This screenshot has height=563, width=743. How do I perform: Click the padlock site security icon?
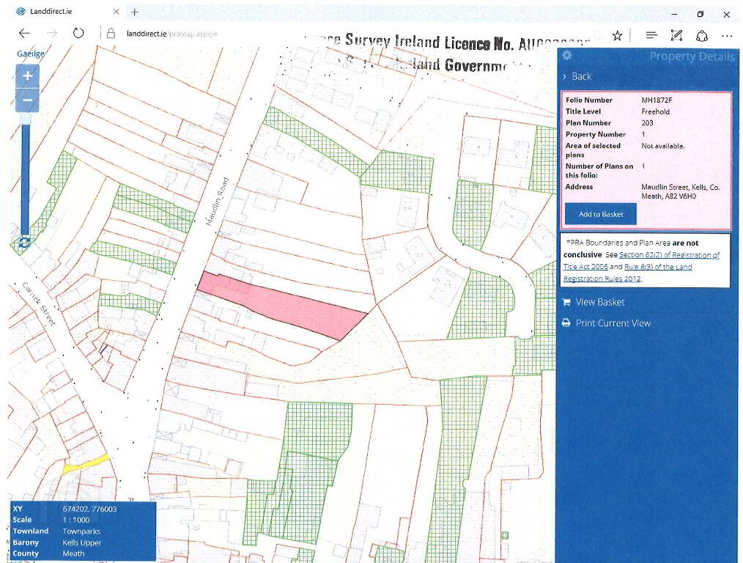pyautogui.click(x=111, y=33)
